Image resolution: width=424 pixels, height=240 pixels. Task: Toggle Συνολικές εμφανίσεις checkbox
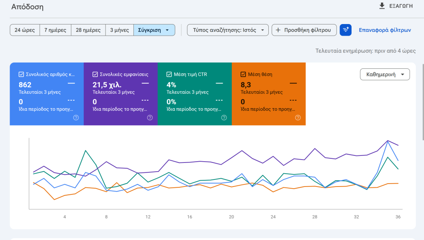95,75
